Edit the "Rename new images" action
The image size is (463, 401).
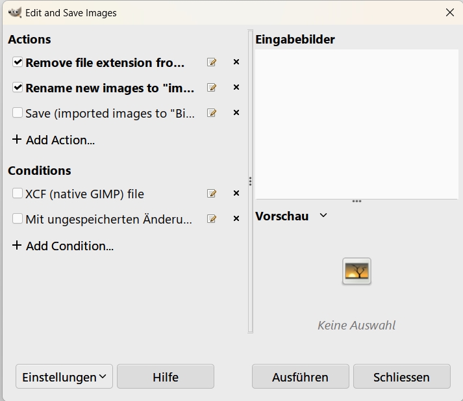(211, 88)
